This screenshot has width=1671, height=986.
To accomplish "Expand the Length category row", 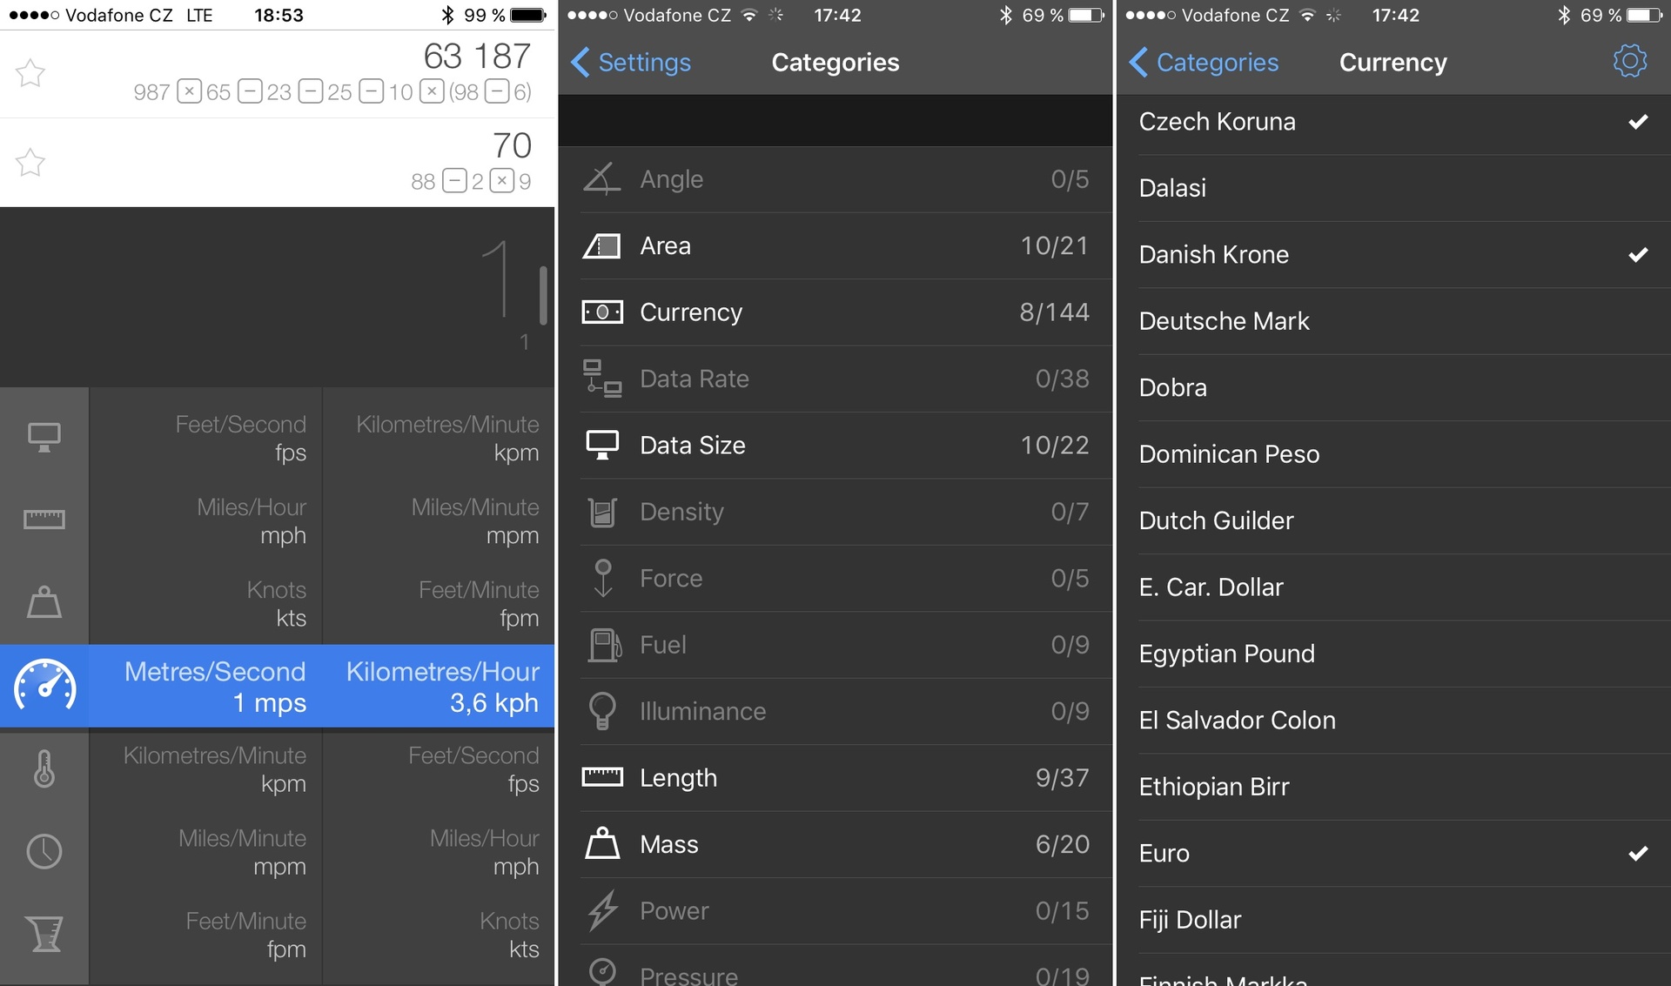I will (835, 778).
